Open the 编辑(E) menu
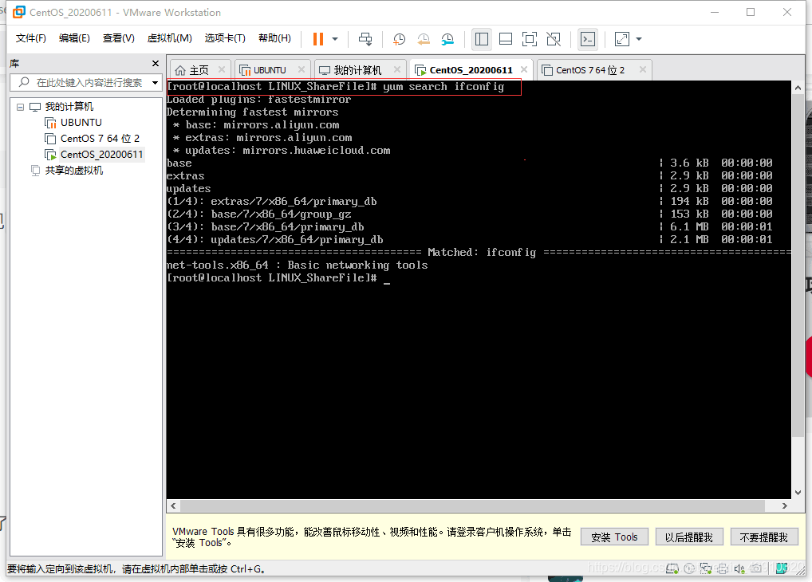Viewport: 812px width, 582px height. coord(74,38)
